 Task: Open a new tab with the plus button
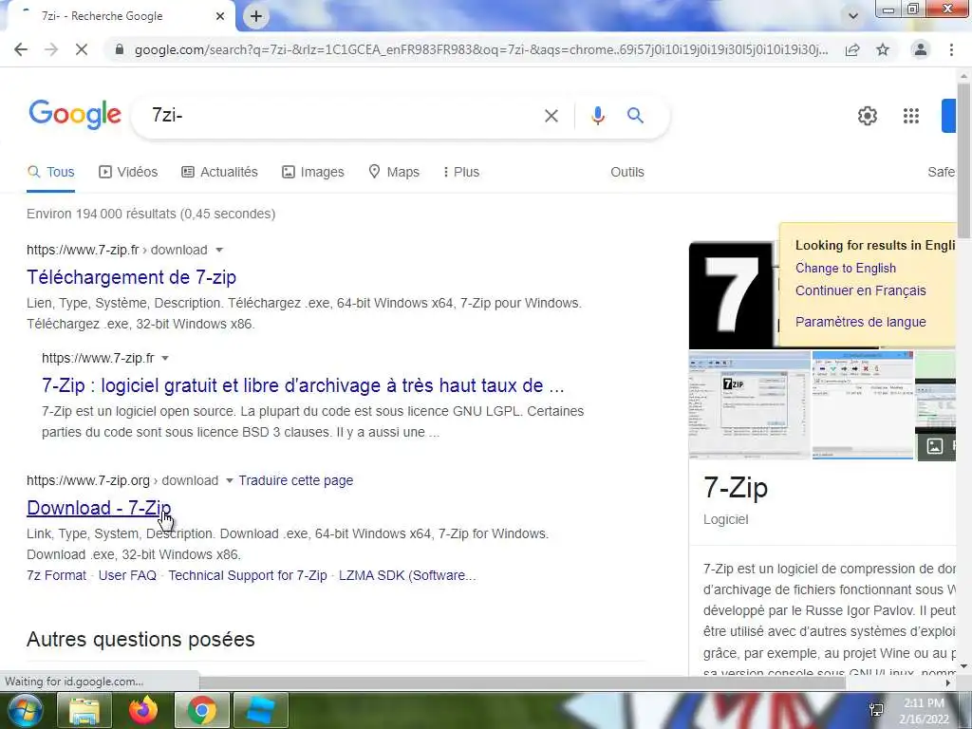(x=256, y=16)
